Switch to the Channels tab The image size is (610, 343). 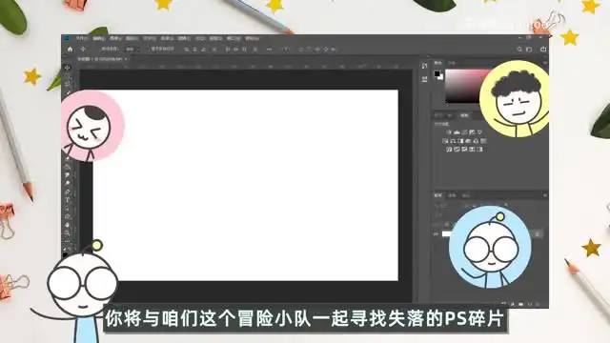tap(452, 195)
